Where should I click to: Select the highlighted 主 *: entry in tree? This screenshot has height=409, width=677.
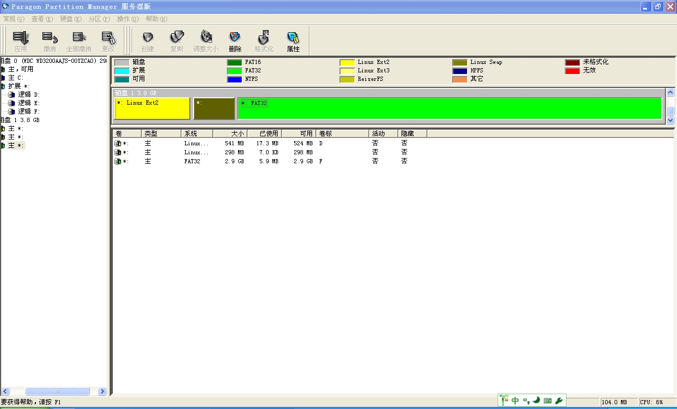tap(16, 145)
